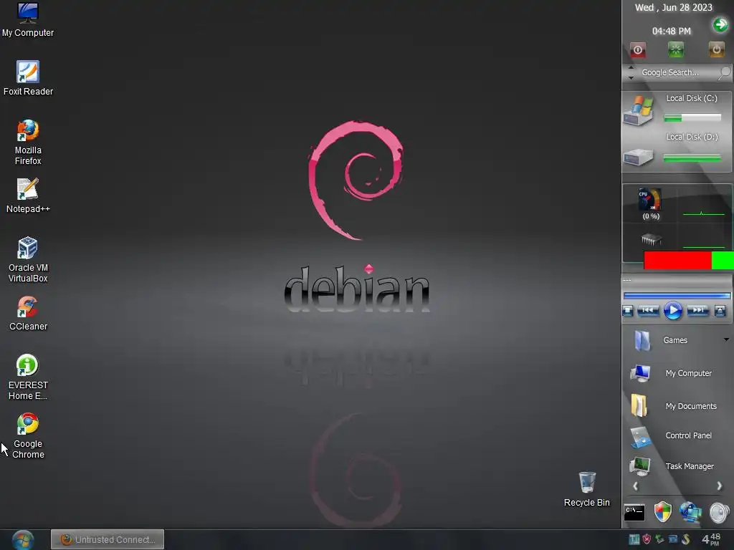Click the green arrow button beside the clock
734x550 pixels.
point(720,24)
